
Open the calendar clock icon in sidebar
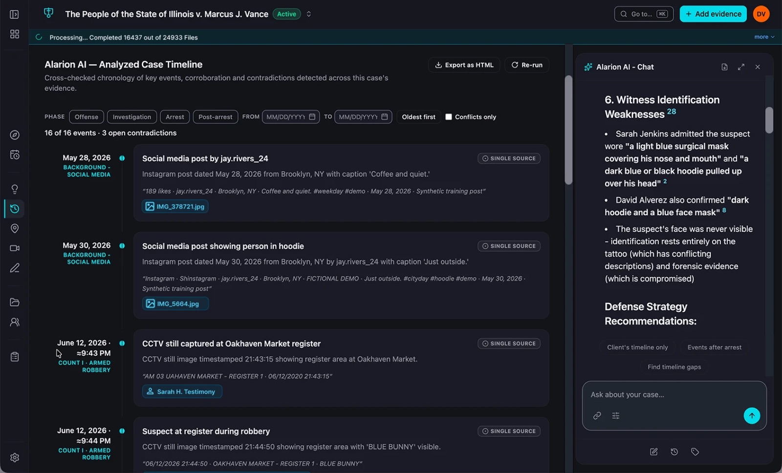pyautogui.click(x=15, y=155)
